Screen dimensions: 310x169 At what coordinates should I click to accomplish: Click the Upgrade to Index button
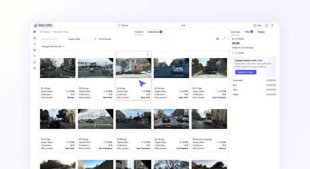[246, 72]
